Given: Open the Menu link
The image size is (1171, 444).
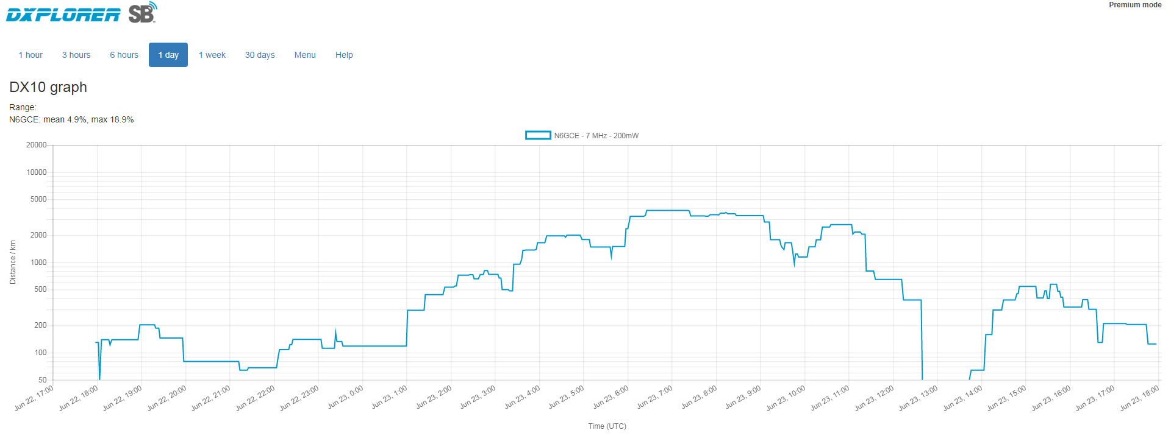Looking at the screenshot, I should point(305,55).
